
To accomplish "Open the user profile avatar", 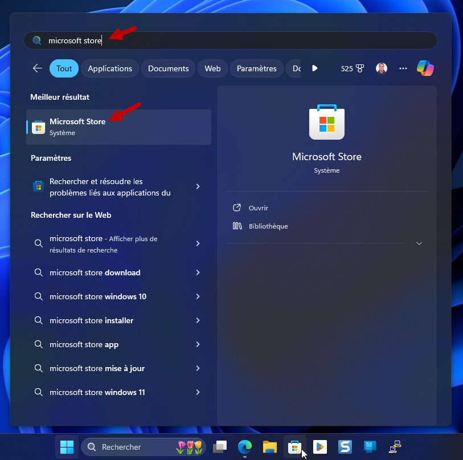I will pos(382,68).
